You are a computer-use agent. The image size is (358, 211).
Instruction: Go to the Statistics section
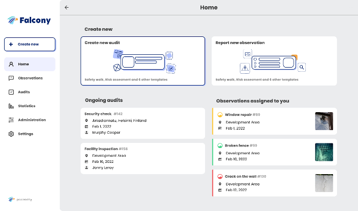pos(27,106)
